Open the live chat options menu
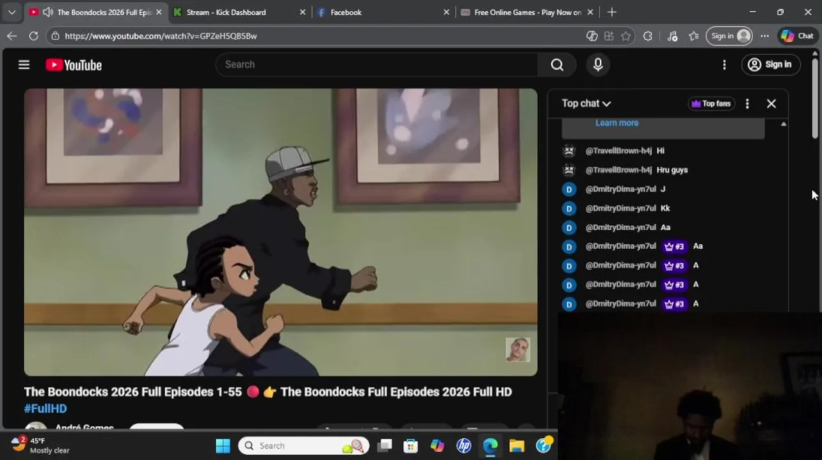Viewport: 822px width, 460px height. [747, 103]
